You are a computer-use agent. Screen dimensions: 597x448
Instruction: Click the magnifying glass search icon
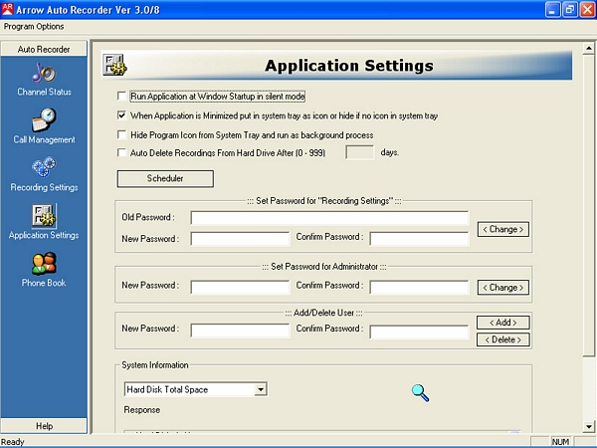420,393
